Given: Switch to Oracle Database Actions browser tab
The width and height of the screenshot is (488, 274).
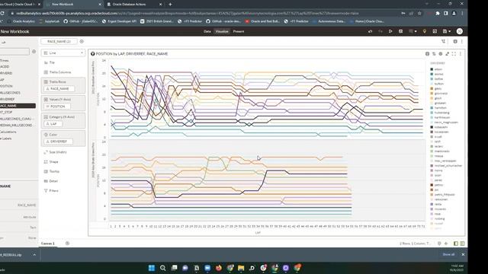Looking at the screenshot, I should click(134, 5).
